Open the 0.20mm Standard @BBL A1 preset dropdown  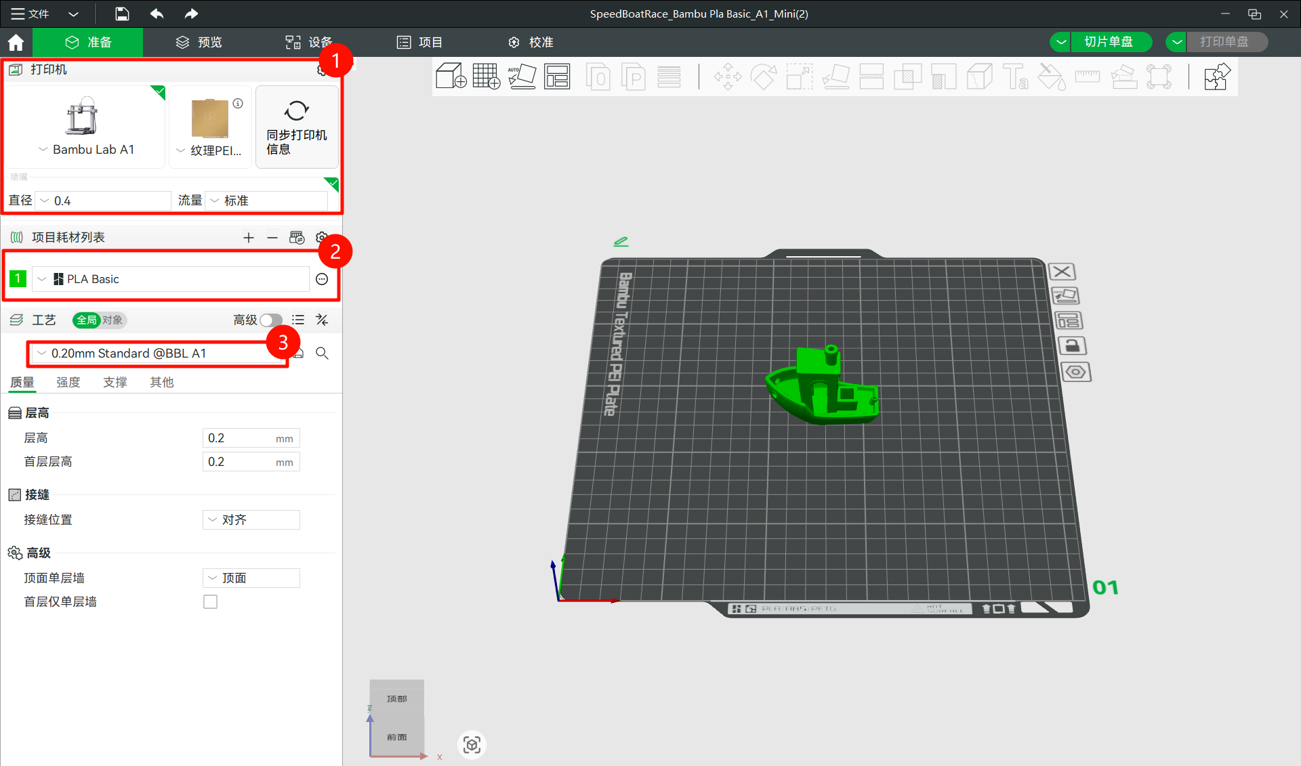156,353
